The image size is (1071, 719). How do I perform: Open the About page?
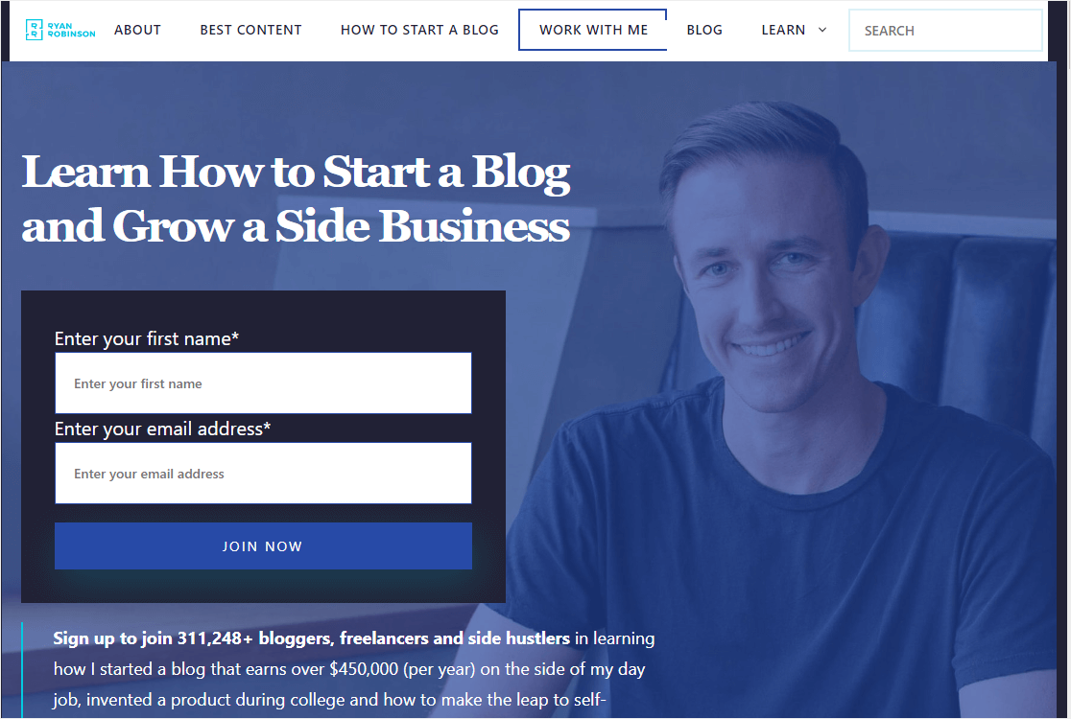[x=137, y=30]
